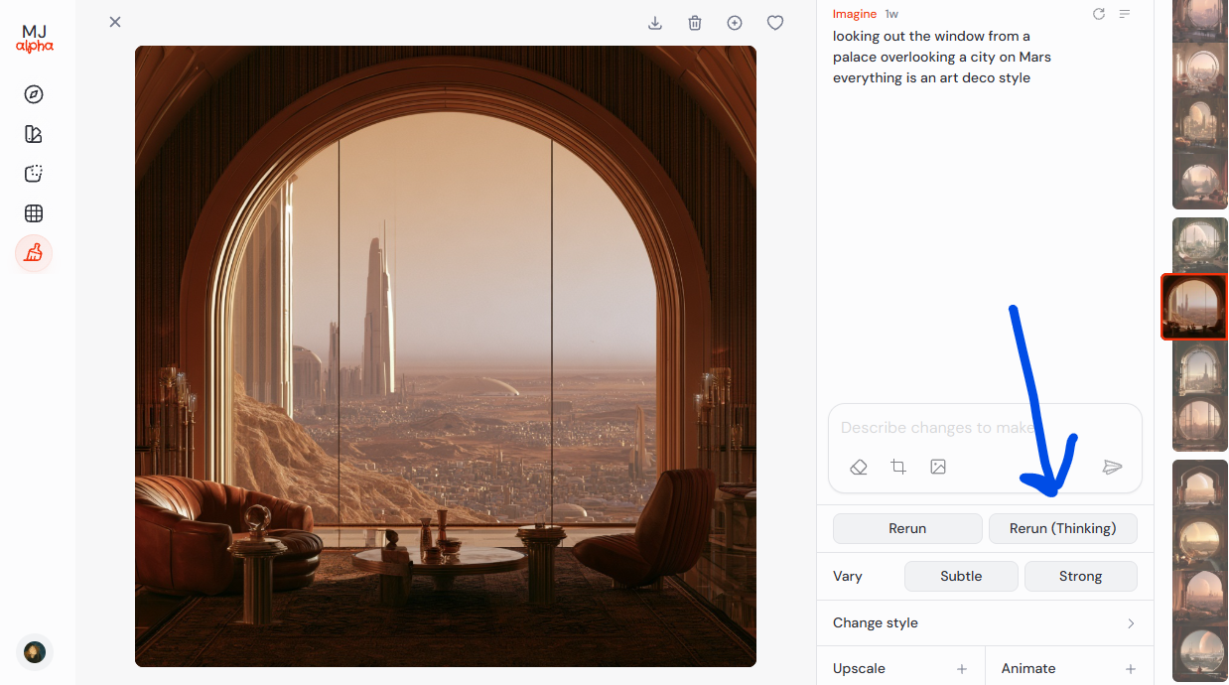Image resolution: width=1229 pixels, height=685 pixels.
Task: Select the highlighted brush icon in sidebar
Action: pos(34,253)
